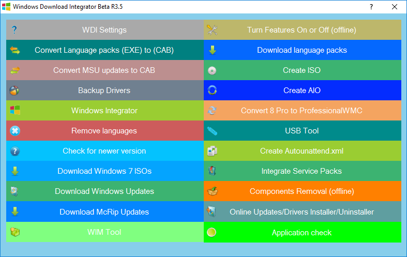
Task: Click the disc icon for Create ISO
Action: 212,70
